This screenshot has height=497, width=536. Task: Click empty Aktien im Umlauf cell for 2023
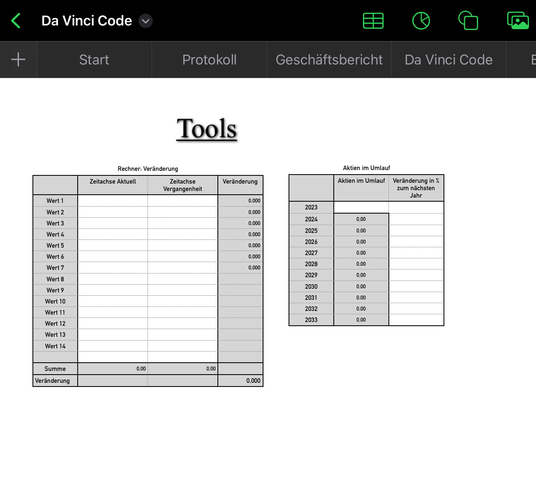[x=361, y=207]
